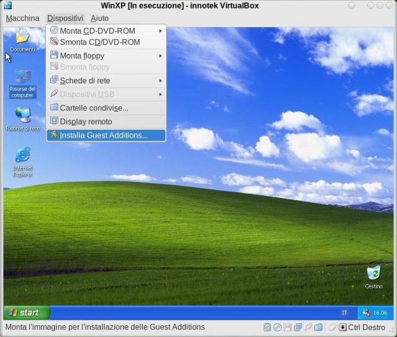Click the shared folder icon beside Cartelle condivise
The image size is (397, 337).
coord(54,107)
